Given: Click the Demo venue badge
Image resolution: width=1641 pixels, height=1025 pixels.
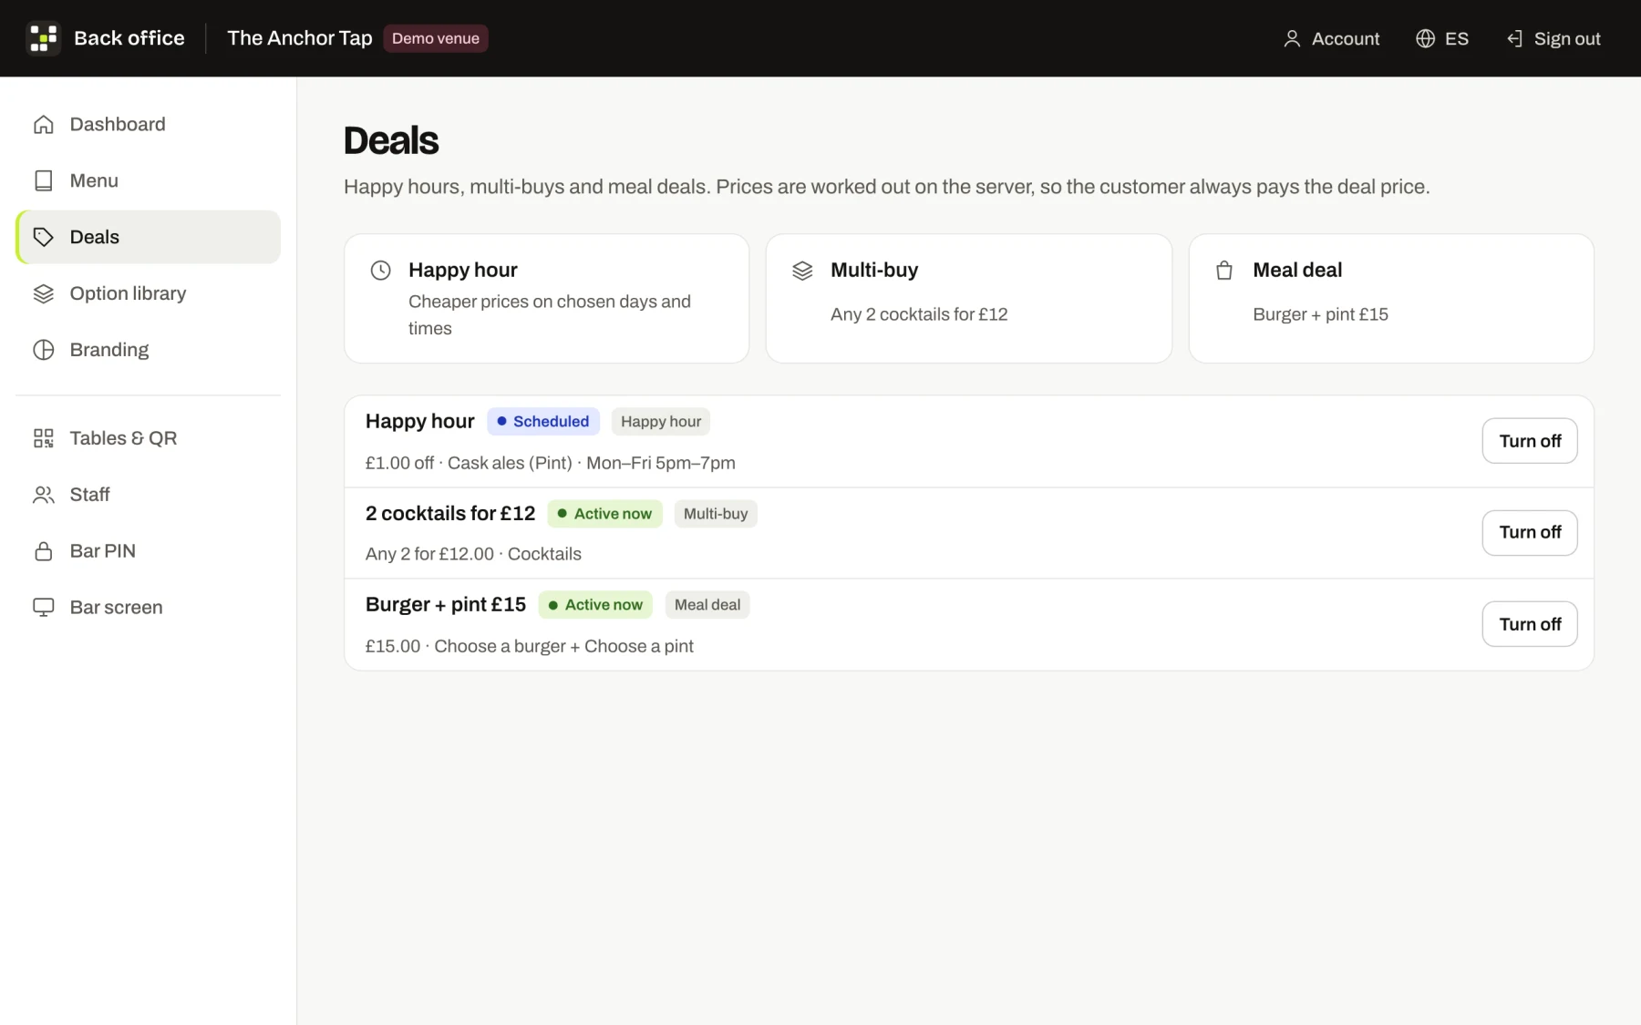Looking at the screenshot, I should pos(436,39).
